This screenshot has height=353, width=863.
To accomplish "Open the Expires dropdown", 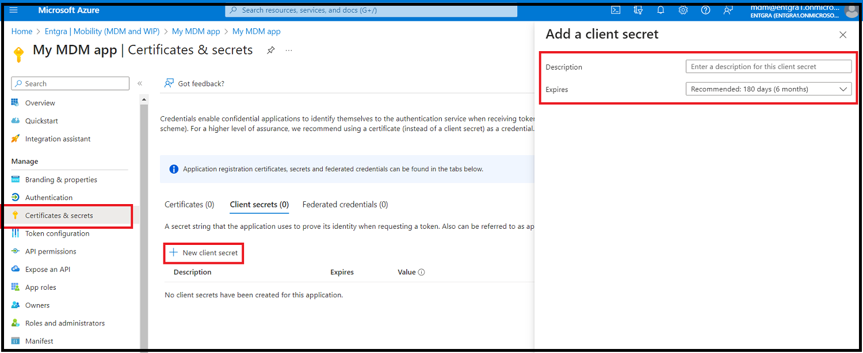I will (769, 89).
